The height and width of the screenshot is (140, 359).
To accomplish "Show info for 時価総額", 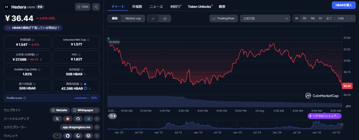I will 33,40.
